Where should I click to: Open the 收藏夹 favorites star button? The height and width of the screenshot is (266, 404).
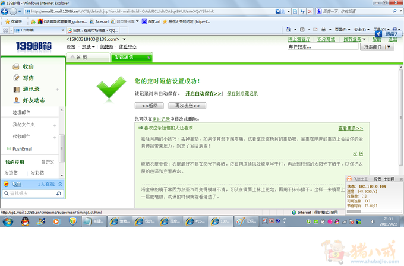14,21
